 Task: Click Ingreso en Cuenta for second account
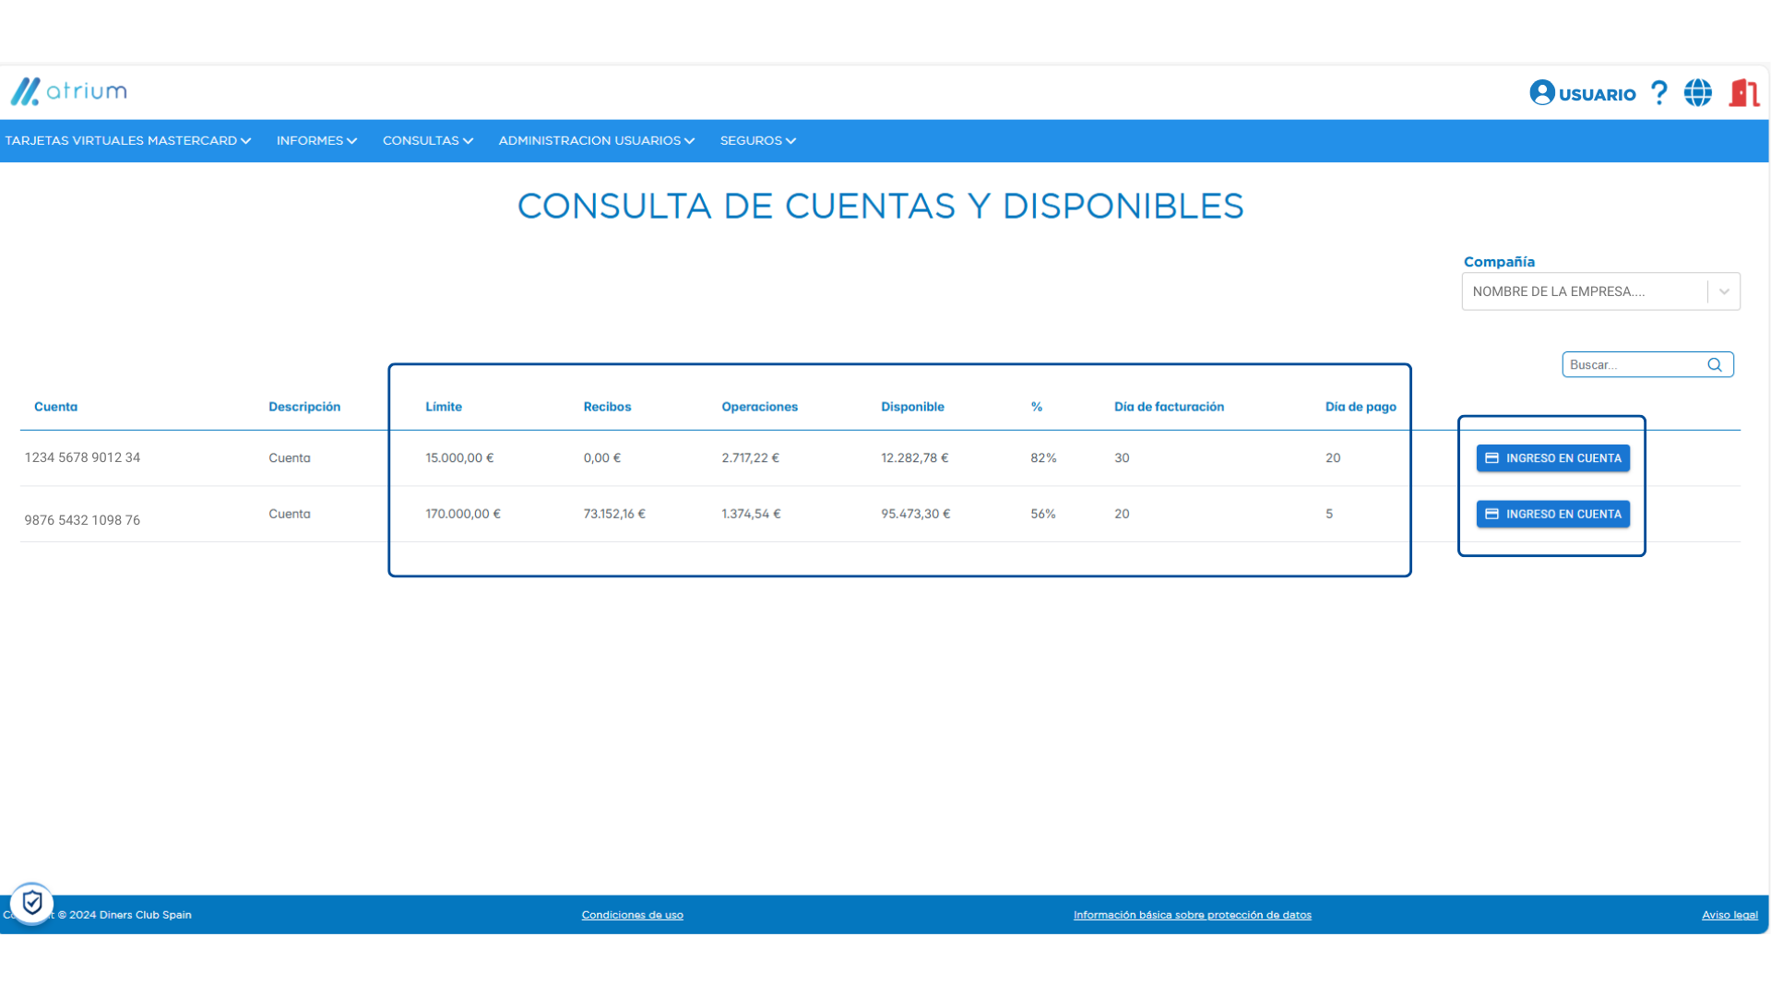coord(1552,515)
